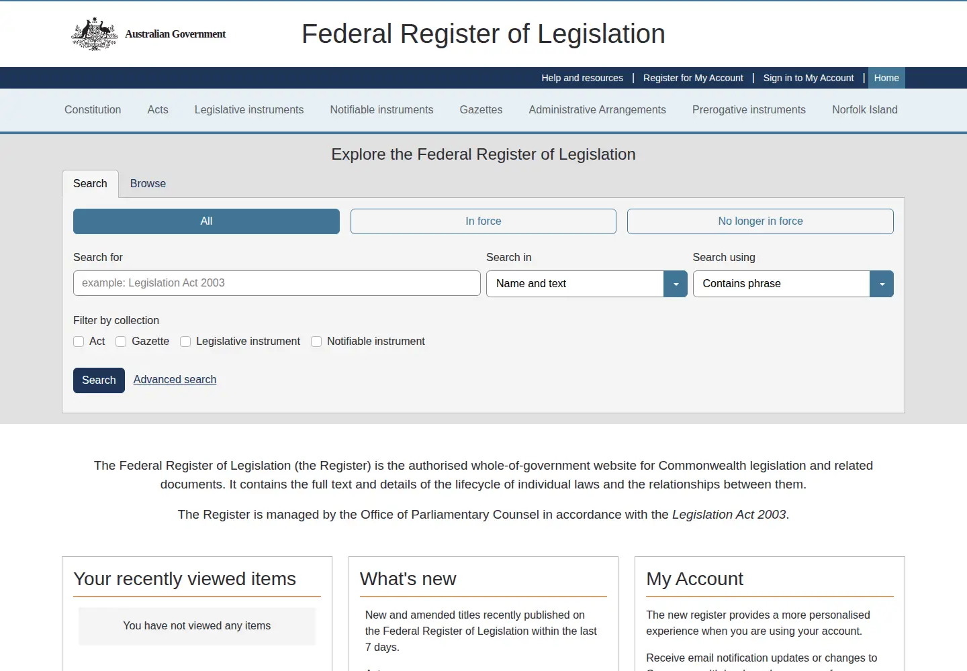Open Help and resources link
967x671 pixels.
coord(582,78)
